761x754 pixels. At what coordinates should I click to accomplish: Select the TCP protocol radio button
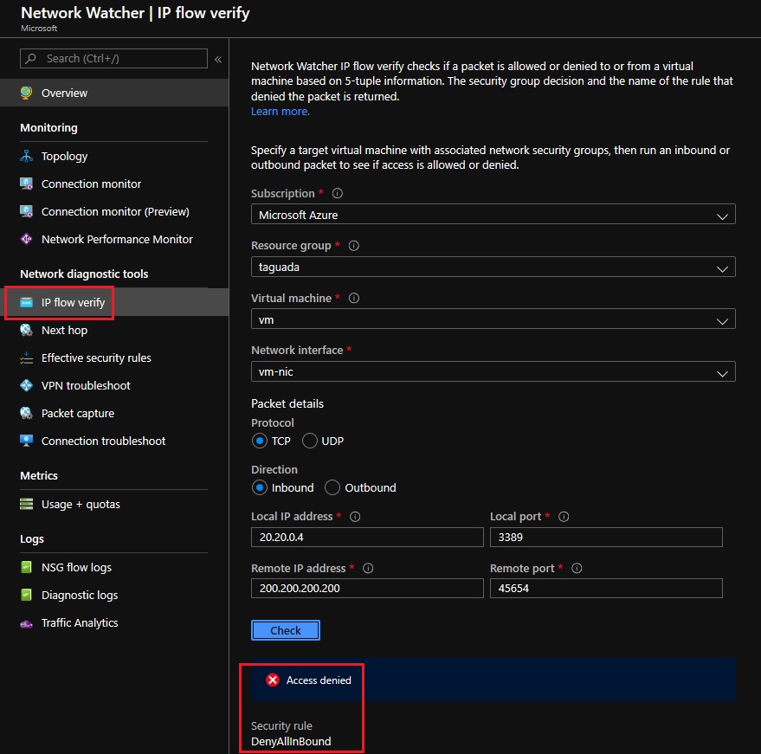coord(260,441)
